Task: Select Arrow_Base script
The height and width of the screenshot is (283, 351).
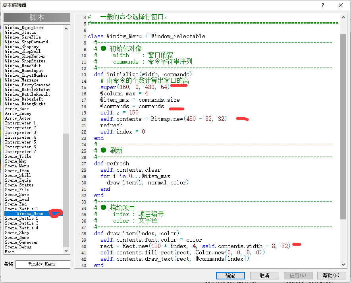Action: point(17,109)
